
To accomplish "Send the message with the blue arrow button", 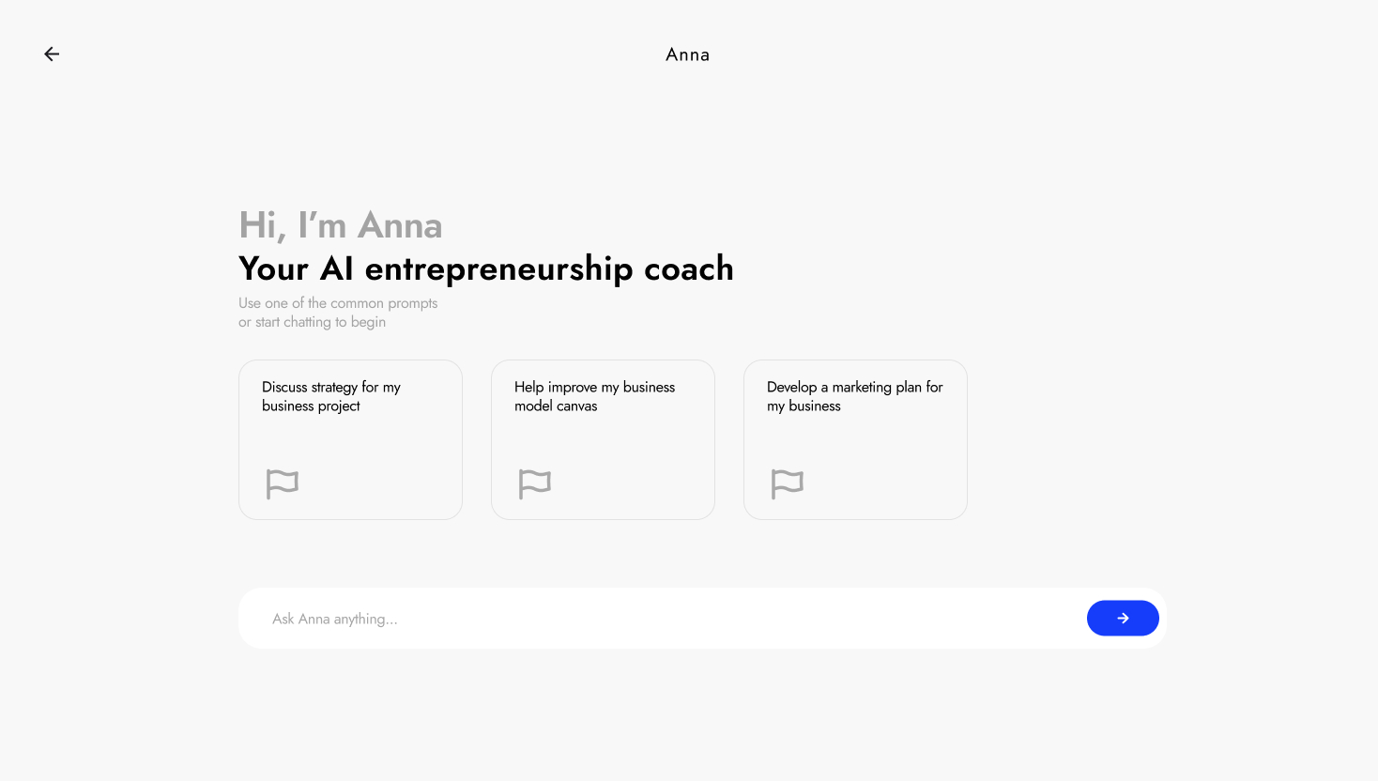I will [1122, 619].
